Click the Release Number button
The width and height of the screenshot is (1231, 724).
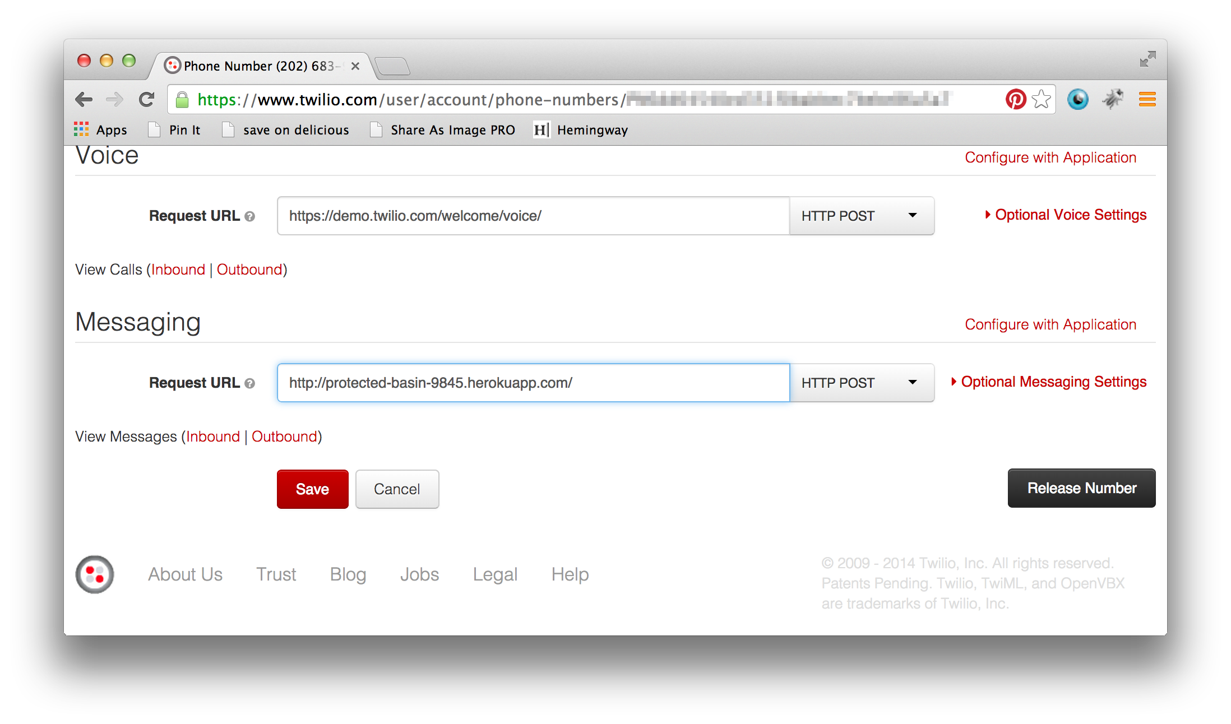(x=1081, y=488)
